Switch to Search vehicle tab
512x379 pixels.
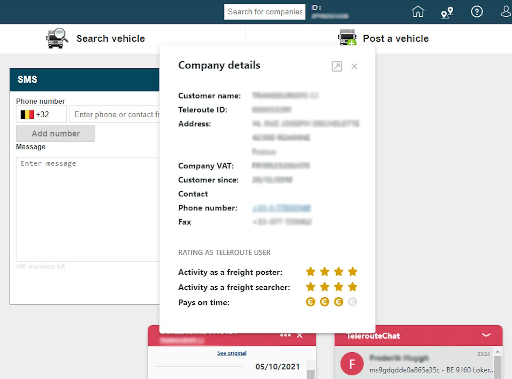click(110, 39)
